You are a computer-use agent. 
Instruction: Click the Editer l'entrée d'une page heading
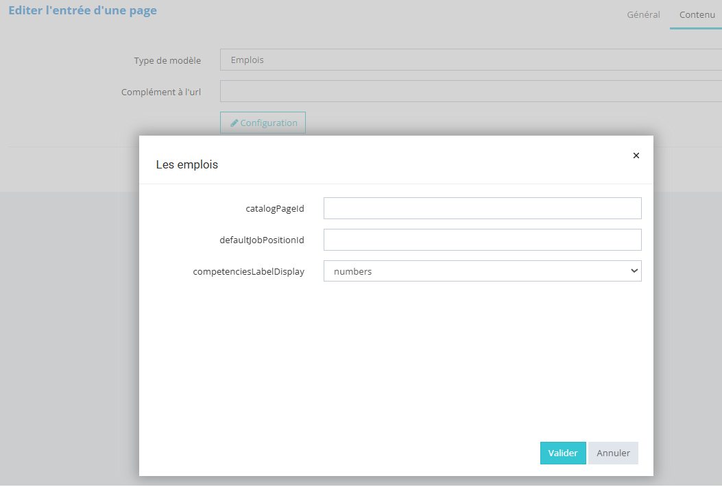[x=82, y=11]
